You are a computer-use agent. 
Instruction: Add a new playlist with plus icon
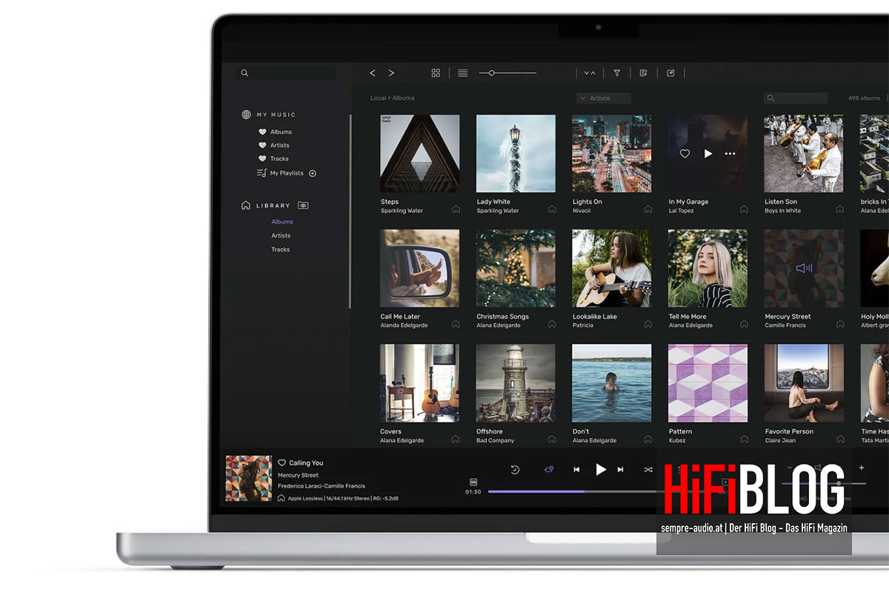point(313,173)
